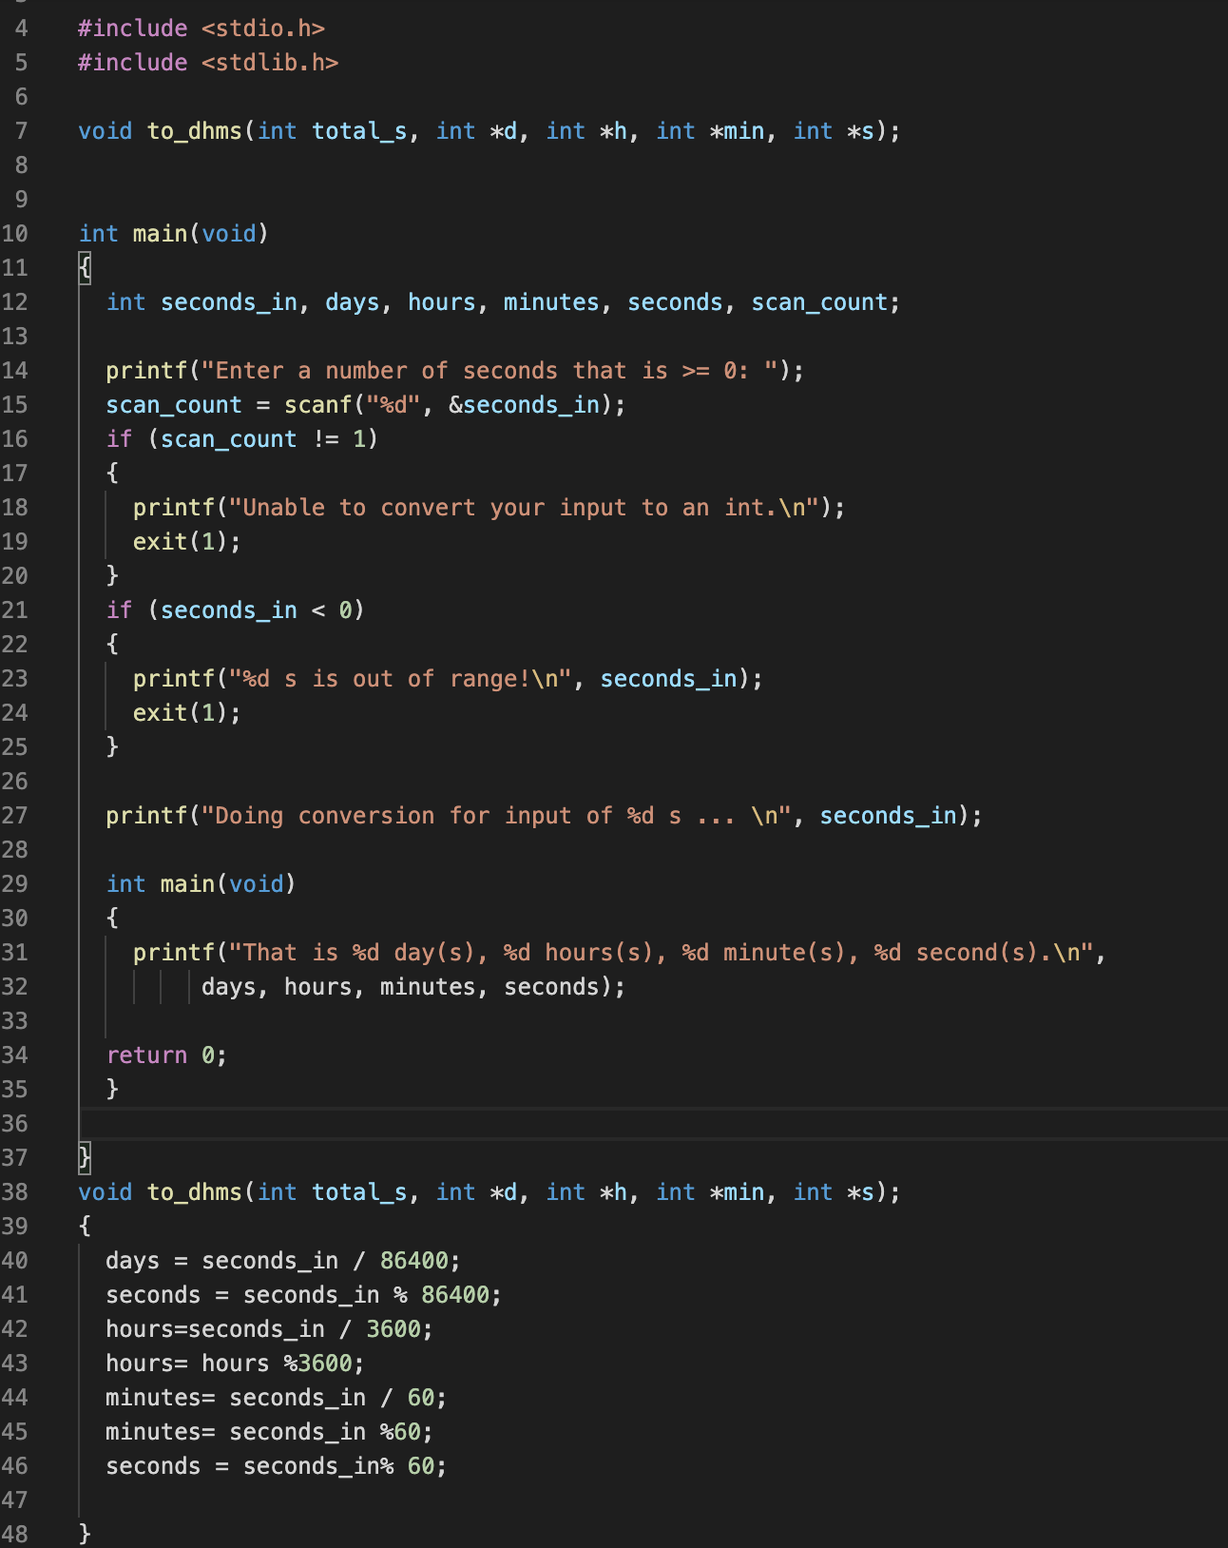Click the "That is %d day(s)" format string

tap(662, 953)
